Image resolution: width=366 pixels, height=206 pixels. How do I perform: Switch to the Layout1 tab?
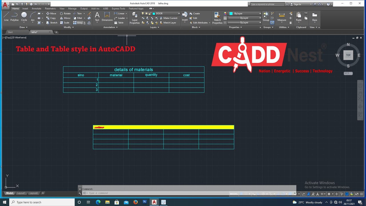pyautogui.click(x=21, y=193)
